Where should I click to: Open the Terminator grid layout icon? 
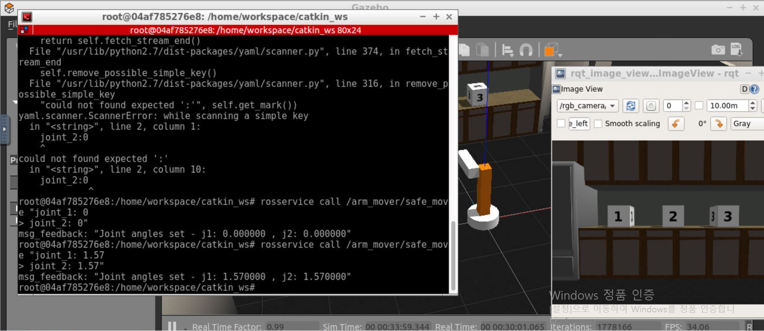(x=24, y=30)
